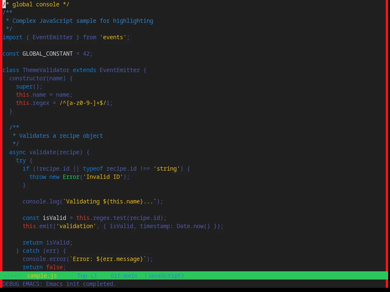The height and width of the screenshot is (292, 390).
Task: Click the 'string' literal in the if condition
Action: 167,169
